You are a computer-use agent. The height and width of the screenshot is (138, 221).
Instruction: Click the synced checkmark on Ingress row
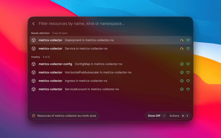pos(182,81)
